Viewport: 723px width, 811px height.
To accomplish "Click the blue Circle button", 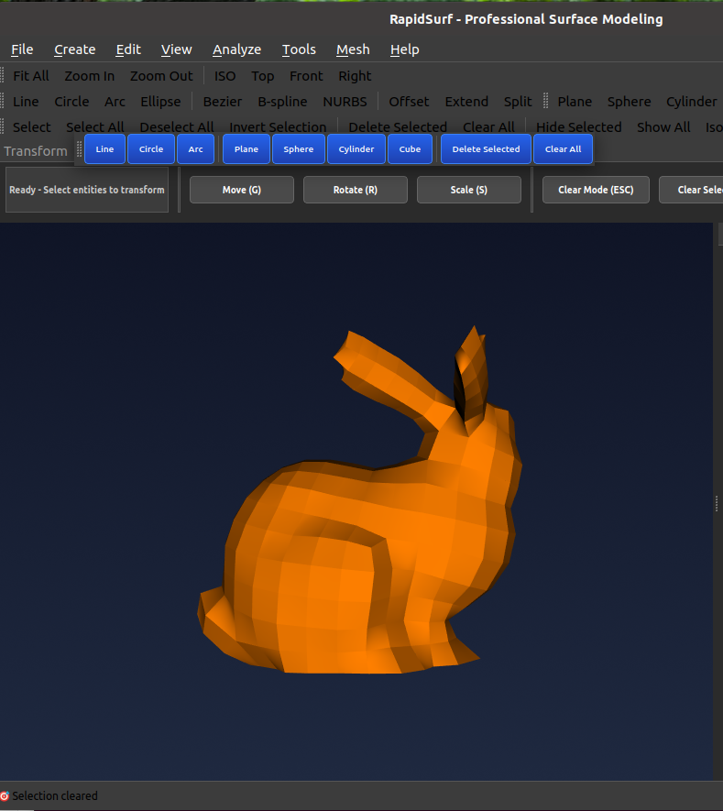I will click(x=151, y=149).
